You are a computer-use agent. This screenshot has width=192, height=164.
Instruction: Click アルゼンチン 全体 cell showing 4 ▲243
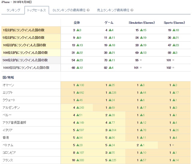pos(77,107)
